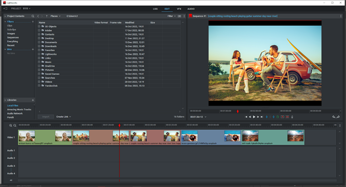Mark the in point with the blue marker
The height and width of the screenshot is (187, 346).
[267, 117]
